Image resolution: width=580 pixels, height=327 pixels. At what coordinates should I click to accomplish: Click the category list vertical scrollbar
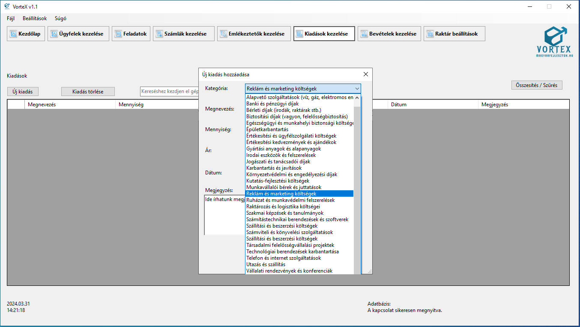pos(357,184)
